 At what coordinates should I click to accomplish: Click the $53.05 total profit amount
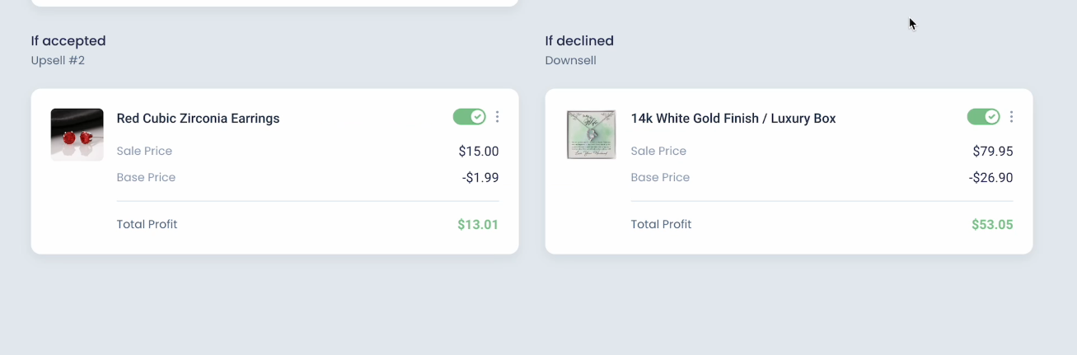pyautogui.click(x=992, y=225)
